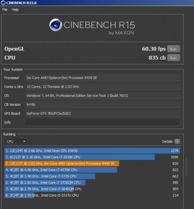Select highlighted AMD Opteron 8439 SE ranking row
Viewport: 194px width, 209px height.
click(92, 163)
